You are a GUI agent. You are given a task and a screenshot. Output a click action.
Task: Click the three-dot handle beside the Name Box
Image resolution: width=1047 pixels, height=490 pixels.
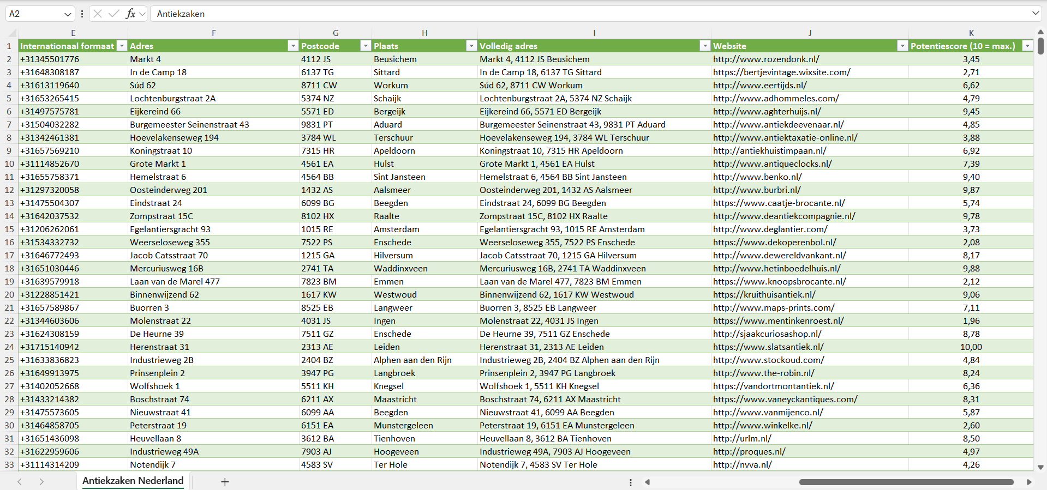[82, 14]
